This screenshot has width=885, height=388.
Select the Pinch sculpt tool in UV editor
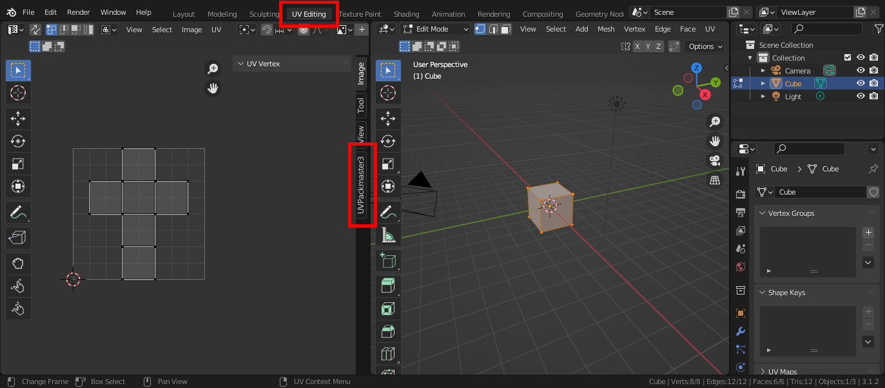tap(18, 309)
